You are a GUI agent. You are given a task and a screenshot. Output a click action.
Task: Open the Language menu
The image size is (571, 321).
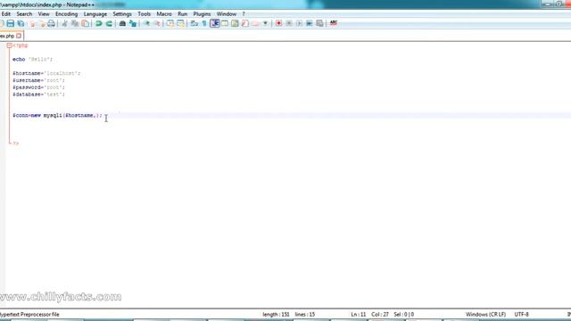pos(95,14)
